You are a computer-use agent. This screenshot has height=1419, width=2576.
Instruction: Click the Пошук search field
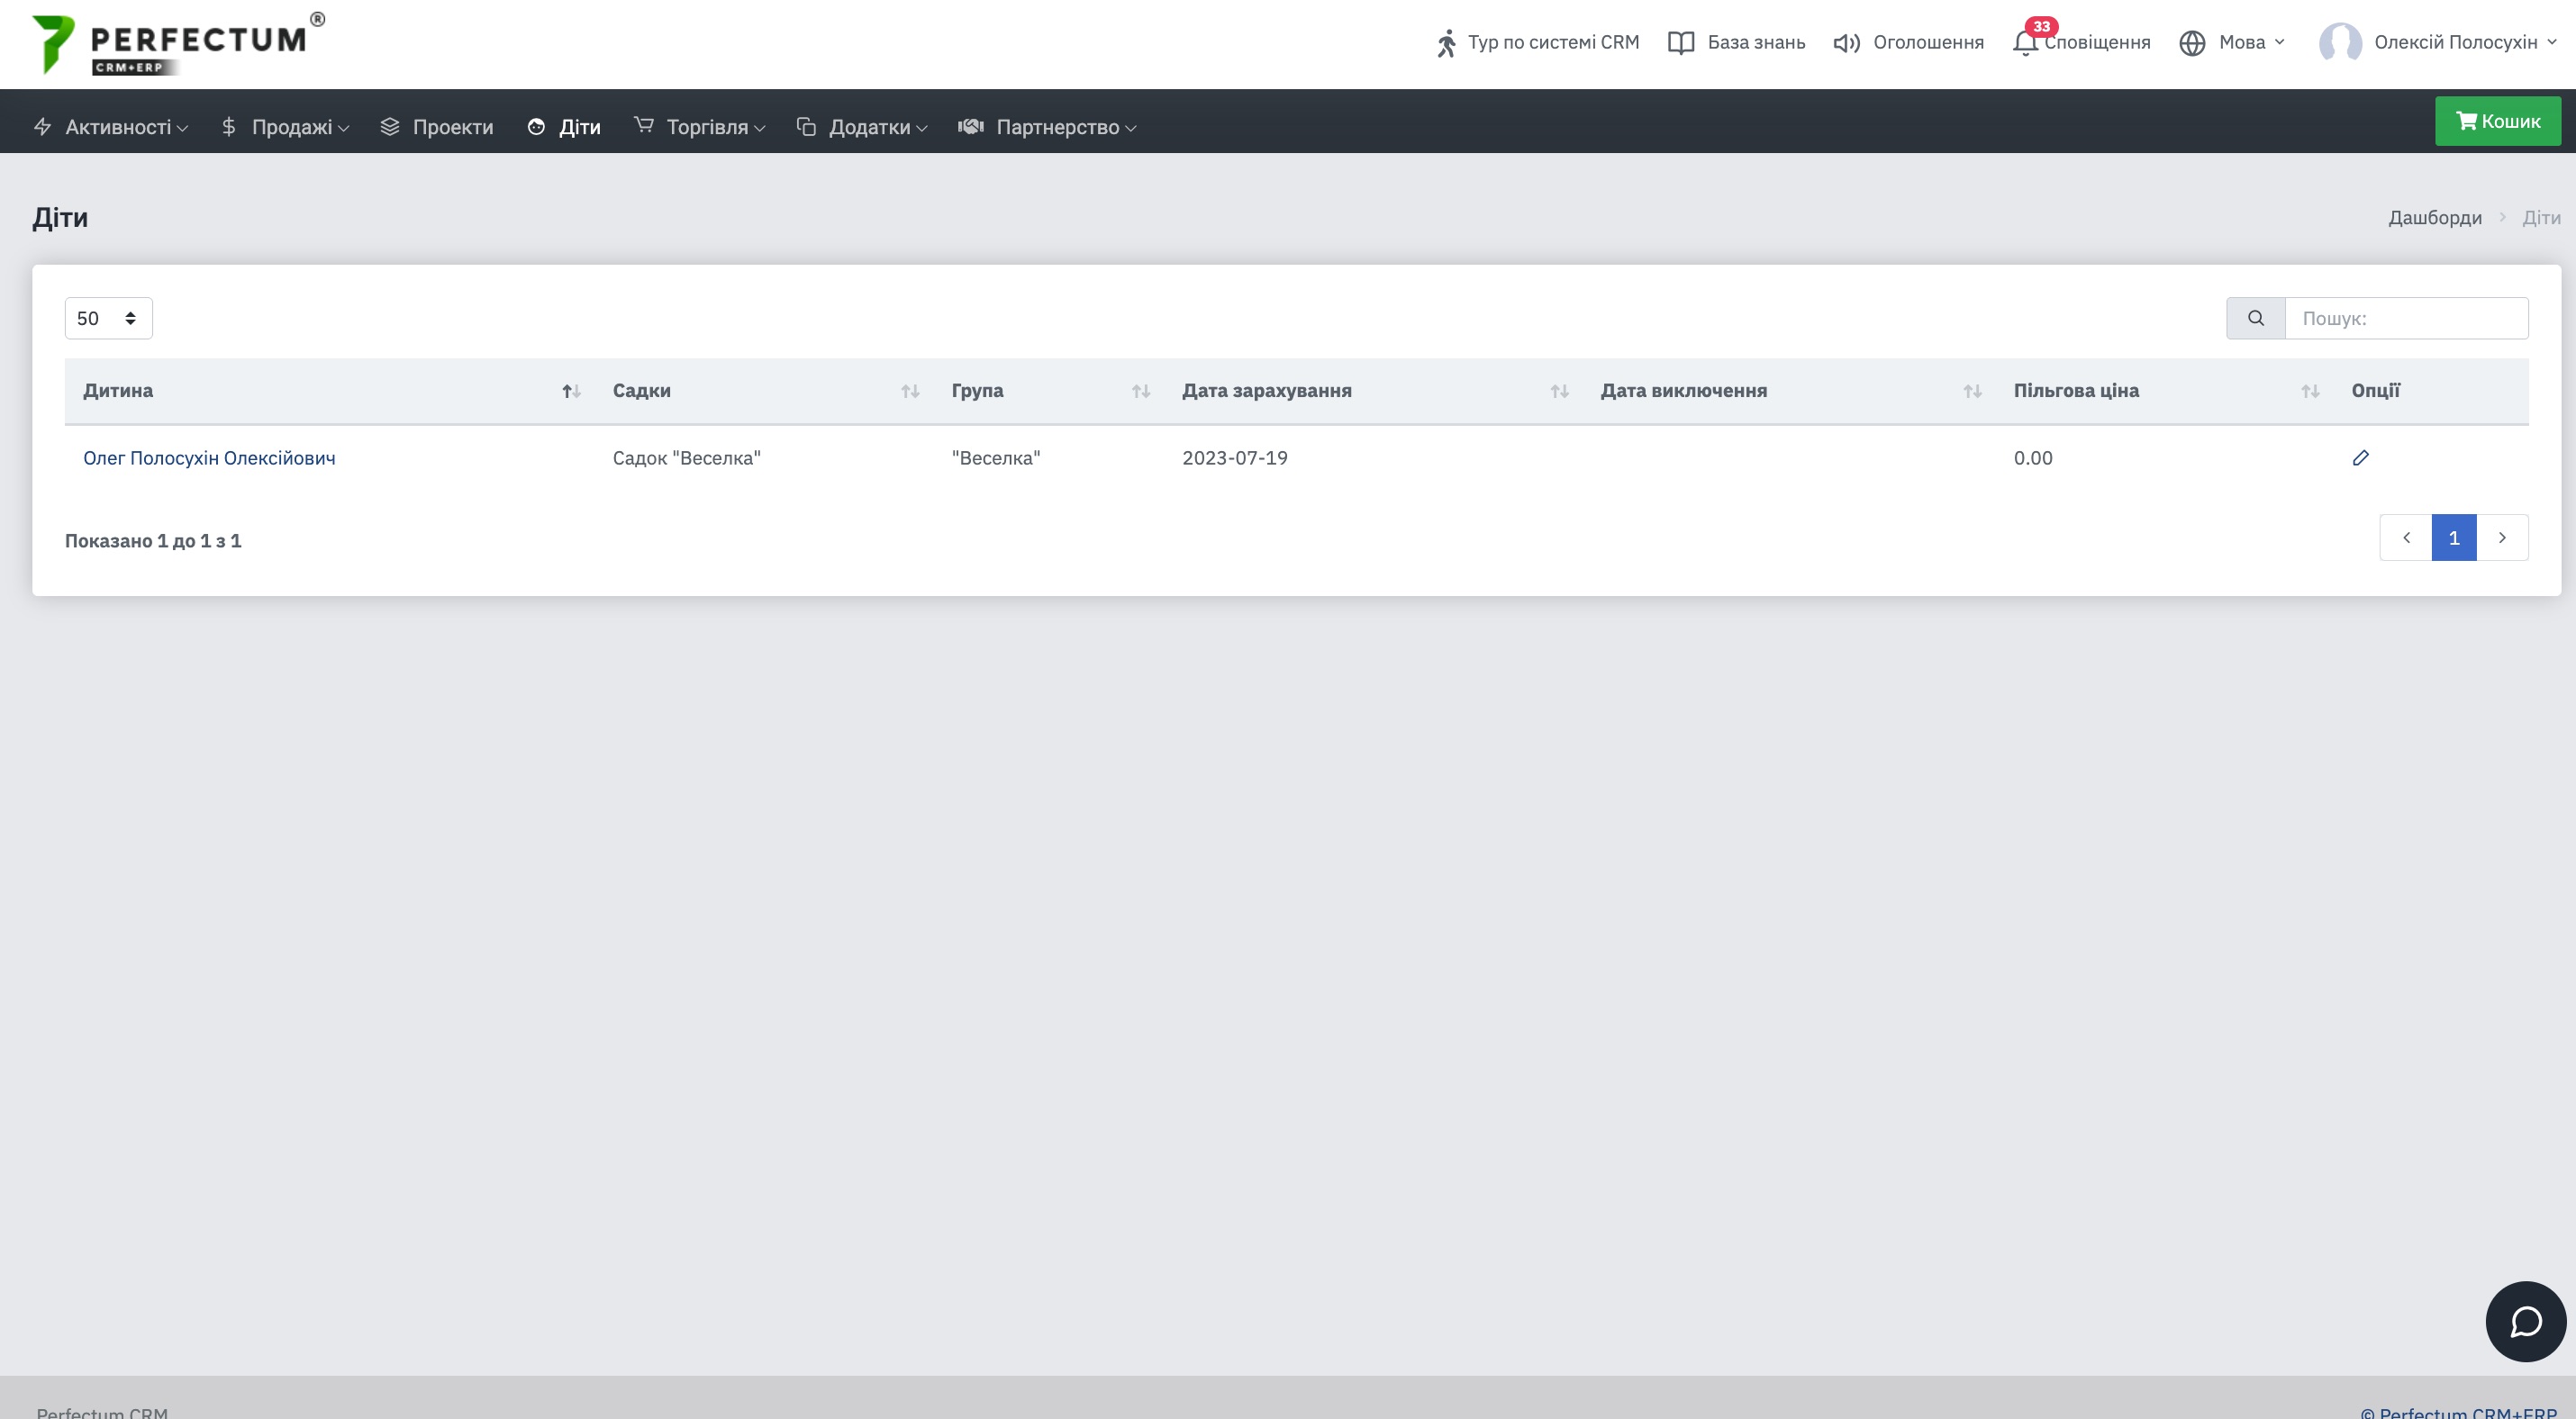pyautogui.click(x=2406, y=318)
